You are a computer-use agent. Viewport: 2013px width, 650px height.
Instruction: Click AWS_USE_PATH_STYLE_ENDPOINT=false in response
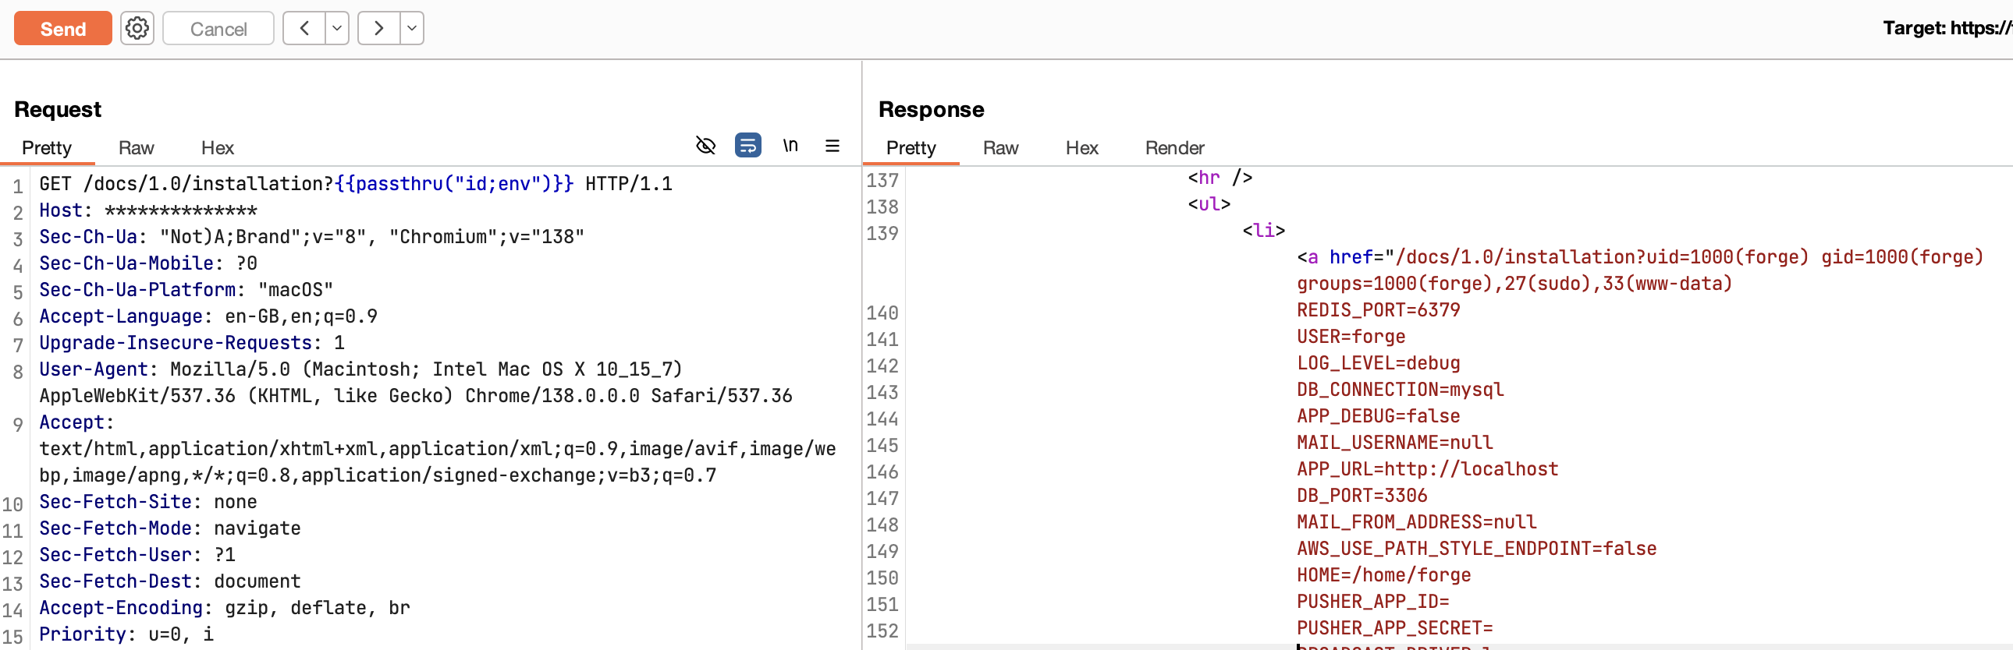point(1477,549)
